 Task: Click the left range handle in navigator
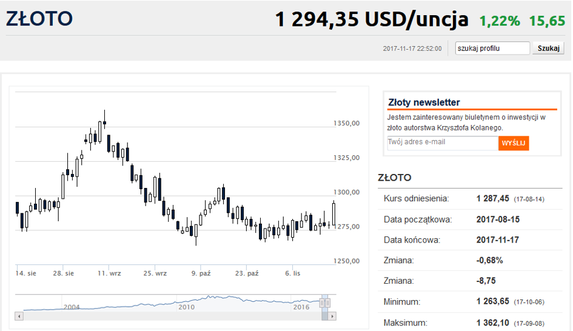point(323,303)
